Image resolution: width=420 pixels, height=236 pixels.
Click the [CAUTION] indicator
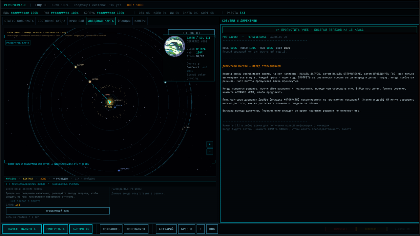click(371, 229)
